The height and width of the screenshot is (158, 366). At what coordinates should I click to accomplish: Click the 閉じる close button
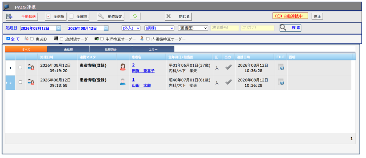tap(178, 16)
